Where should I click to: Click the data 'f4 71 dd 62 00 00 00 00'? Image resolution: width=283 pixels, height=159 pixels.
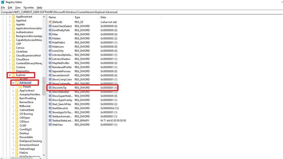click(113, 120)
